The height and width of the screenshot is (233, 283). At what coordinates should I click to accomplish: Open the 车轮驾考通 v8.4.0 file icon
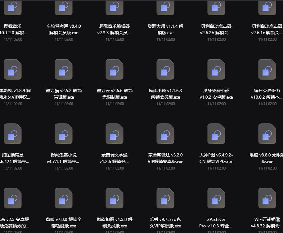(x=64, y=7)
